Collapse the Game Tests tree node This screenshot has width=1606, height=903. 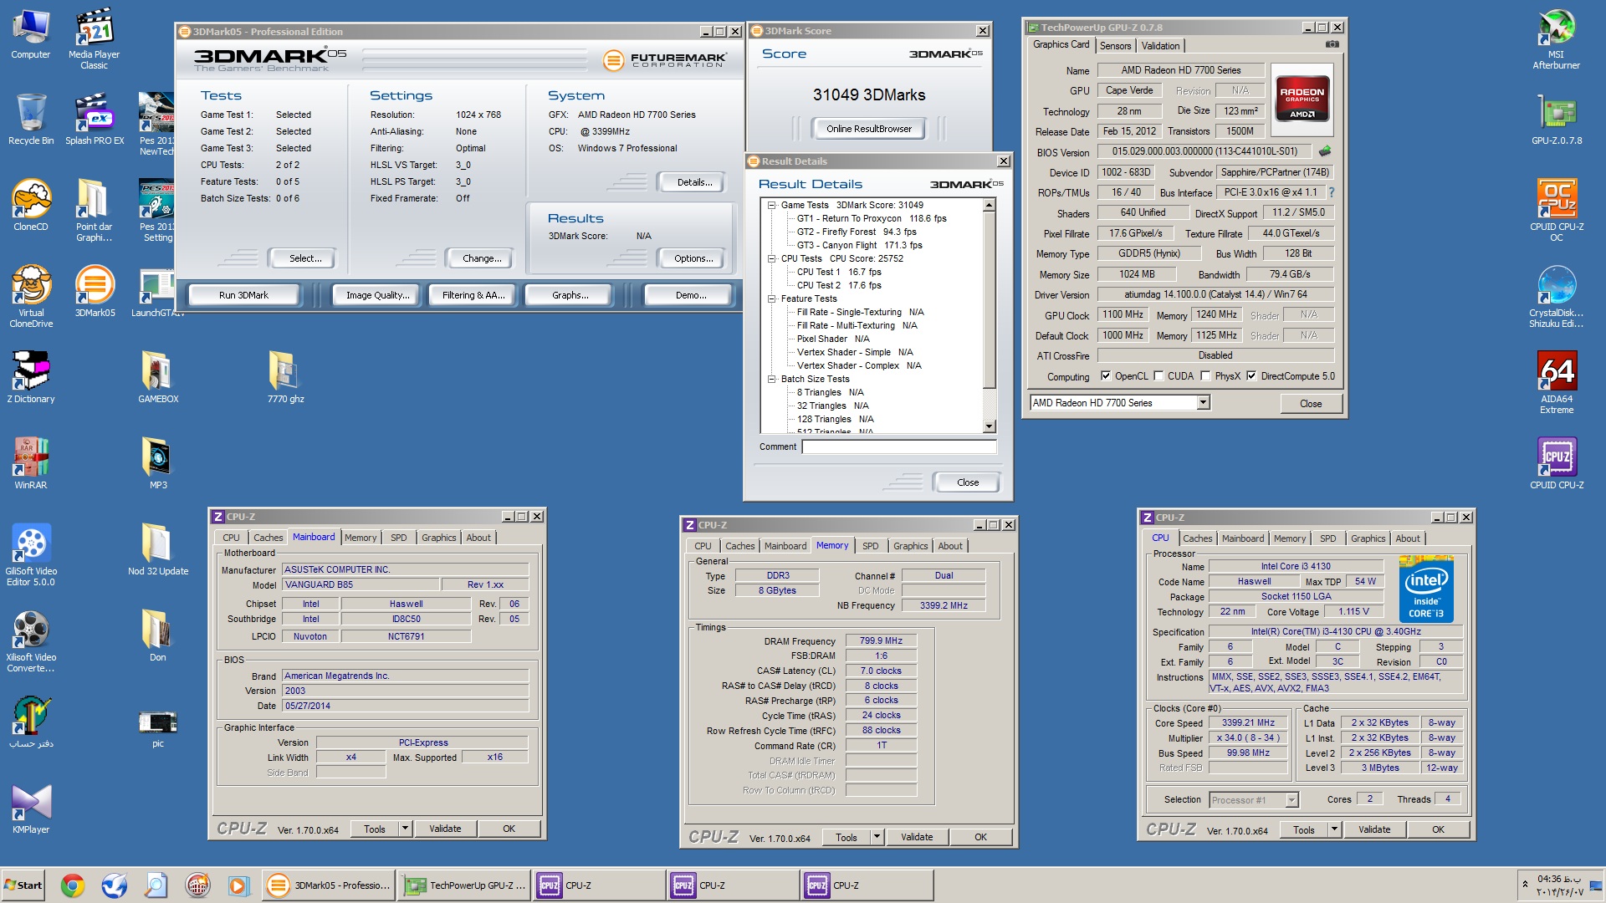pos(772,205)
